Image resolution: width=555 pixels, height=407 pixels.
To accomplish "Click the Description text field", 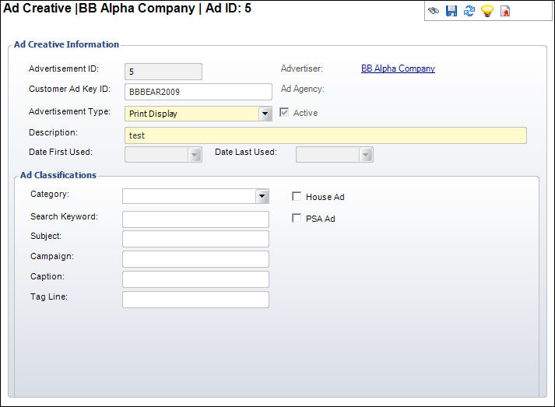I will point(325,135).
